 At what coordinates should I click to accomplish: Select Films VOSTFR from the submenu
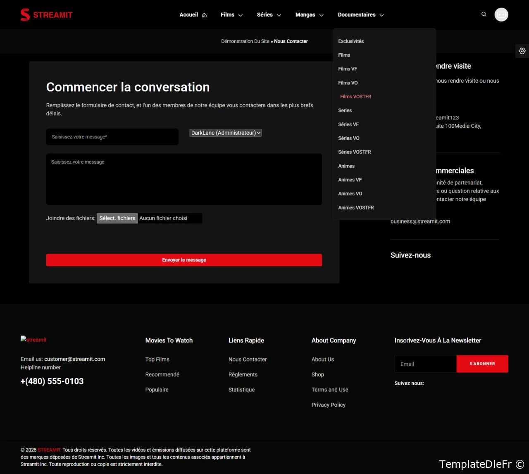[355, 97]
